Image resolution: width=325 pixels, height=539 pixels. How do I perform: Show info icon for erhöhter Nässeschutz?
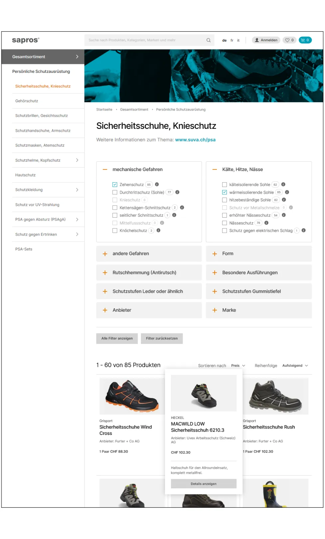pyautogui.click(x=284, y=215)
